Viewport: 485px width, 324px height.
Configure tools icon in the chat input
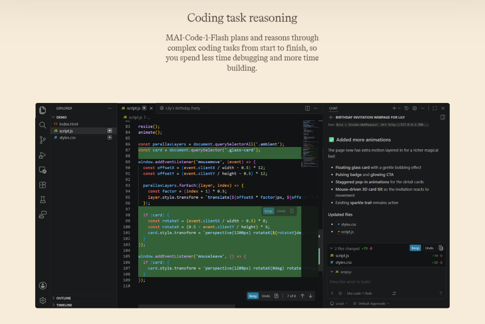click(x=394, y=293)
